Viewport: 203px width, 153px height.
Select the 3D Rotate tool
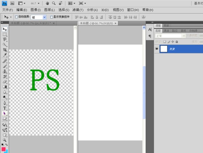5,125
